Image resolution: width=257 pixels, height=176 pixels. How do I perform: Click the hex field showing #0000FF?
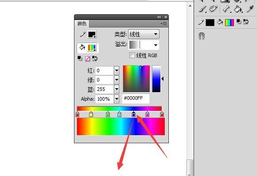point(136,98)
